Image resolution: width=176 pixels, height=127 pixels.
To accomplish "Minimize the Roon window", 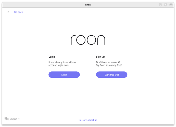I will pyautogui.click(x=160, y=5).
